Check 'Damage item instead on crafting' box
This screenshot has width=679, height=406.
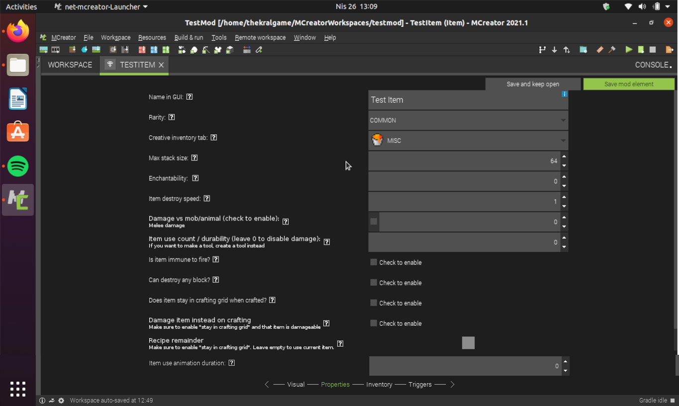coord(374,324)
